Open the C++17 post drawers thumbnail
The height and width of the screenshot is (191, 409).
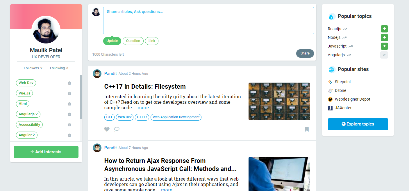[279, 101]
